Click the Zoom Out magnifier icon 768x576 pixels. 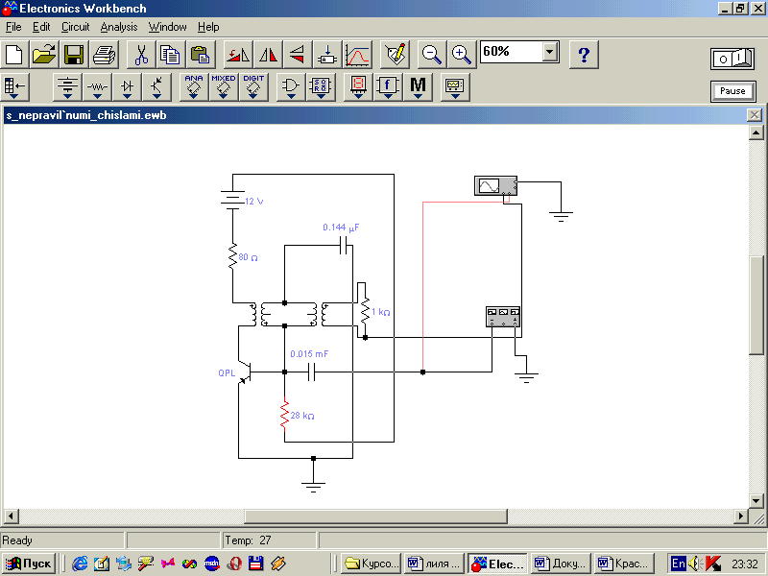pos(432,54)
